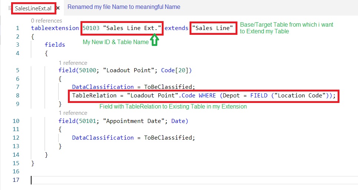Click the "Location Code" field reference
Image resolution: width=358 pixels, height=190 pixels.
pos(300,96)
